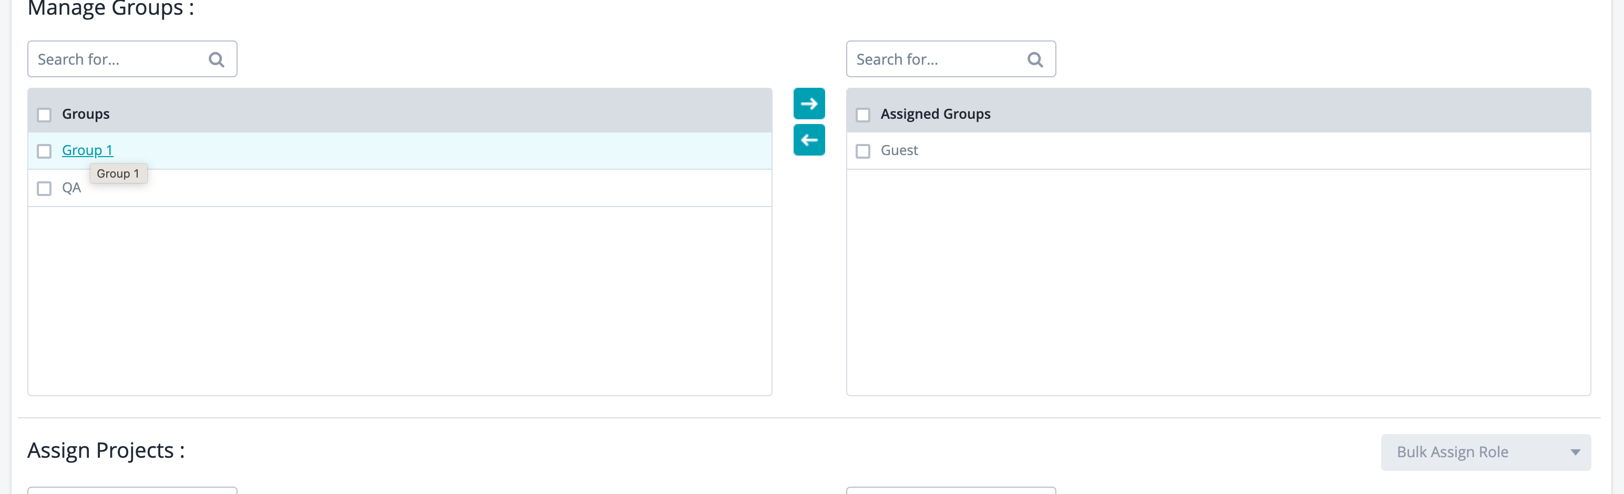Click the right search box under Assign Projects
The width and height of the screenshot is (1624, 494).
[951, 490]
